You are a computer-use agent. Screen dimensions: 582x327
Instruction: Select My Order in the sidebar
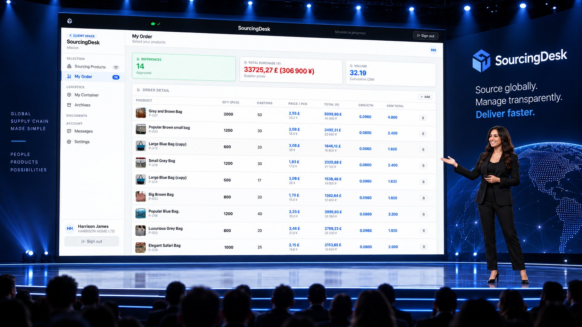[x=93, y=77]
